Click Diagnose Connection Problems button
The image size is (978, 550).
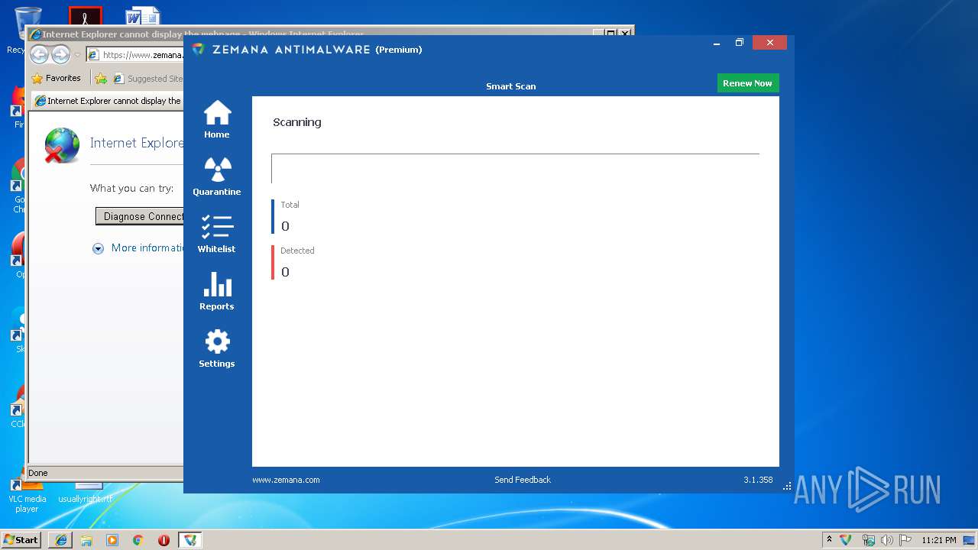click(x=140, y=216)
